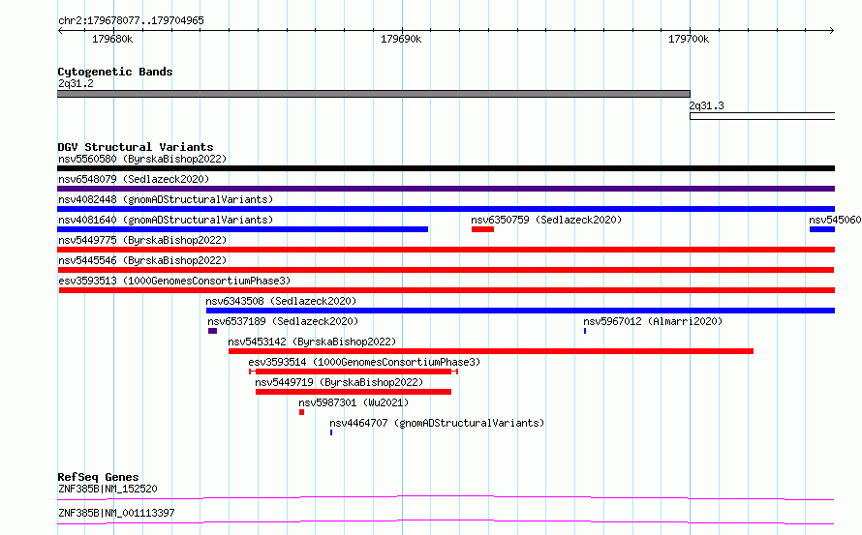Click the nsv5445546 (ByrskaBishop2022) label
This screenshot has width=862, height=535.
[x=142, y=261]
